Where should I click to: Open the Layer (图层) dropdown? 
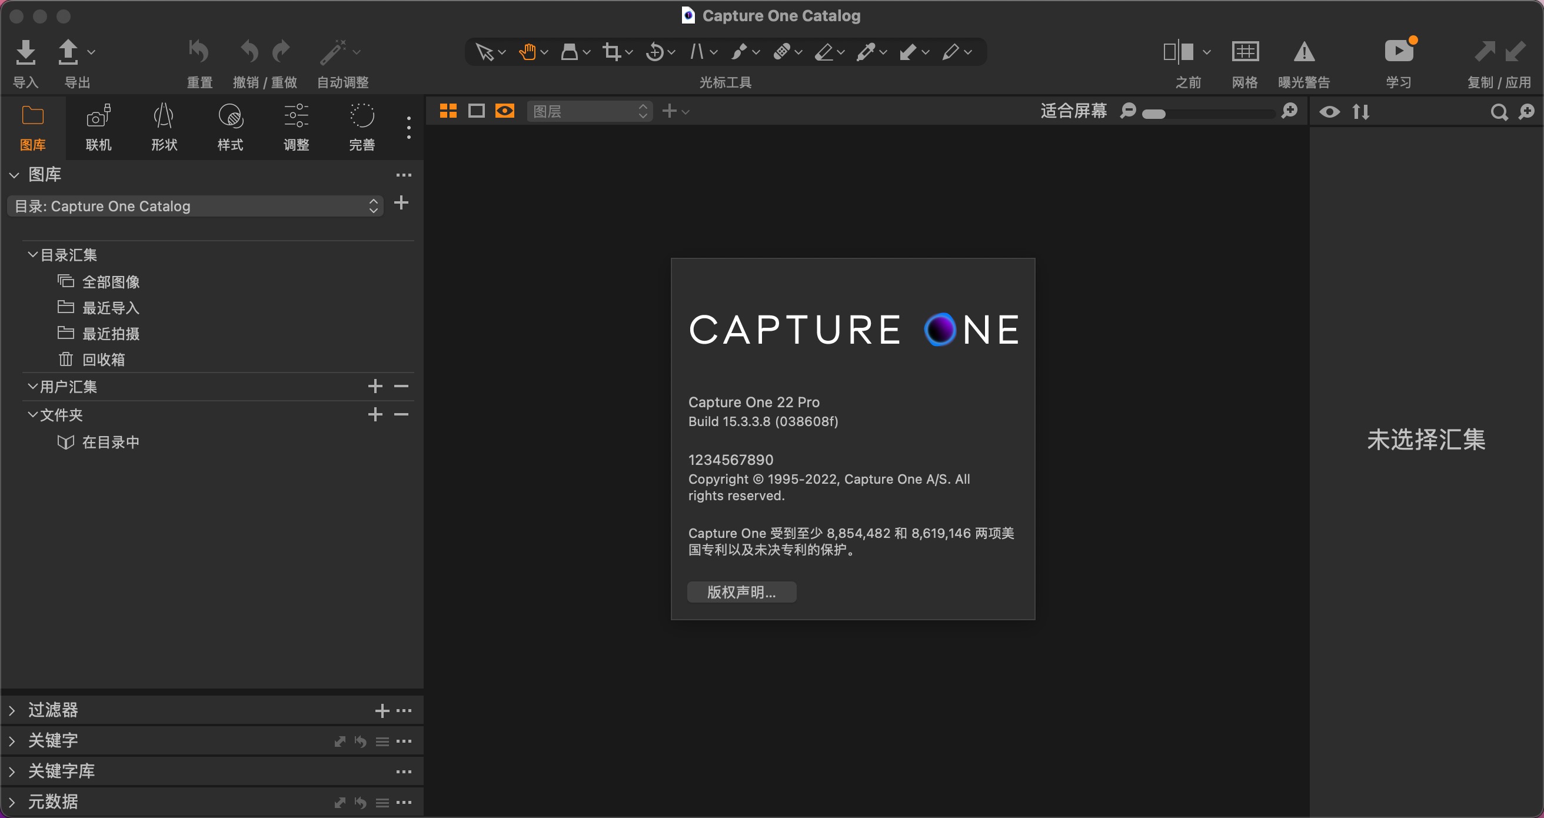point(590,111)
